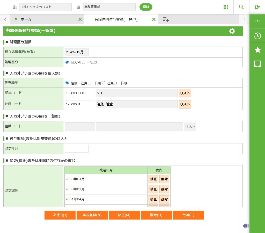
Task: Close the 有給休暇付与登録(一覧型) tab
Action: 154,19
